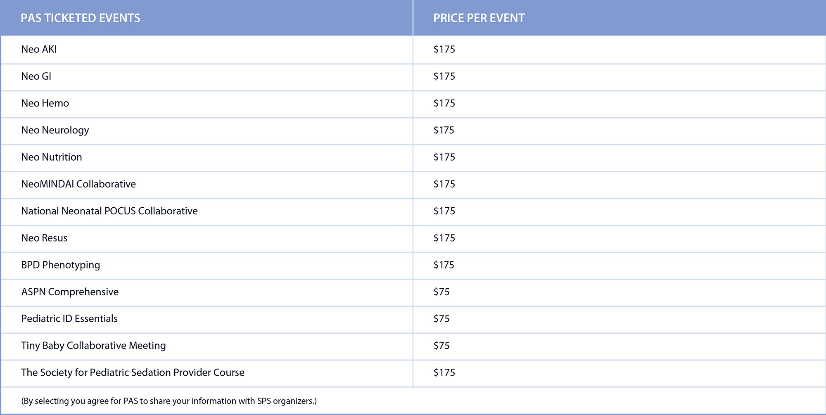Click the SPS organizers information-sharing note
826x415 pixels.
pyautogui.click(x=169, y=401)
